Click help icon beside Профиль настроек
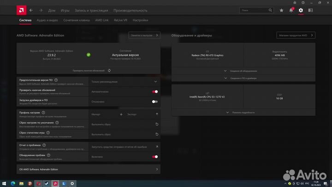This screenshot has width=332, height=187. click(43, 113)
